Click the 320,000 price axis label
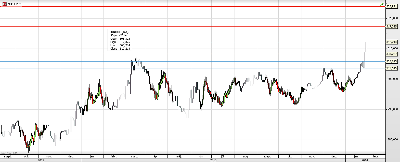The width and height of the screenshot is (400, 162). (393, 18)
